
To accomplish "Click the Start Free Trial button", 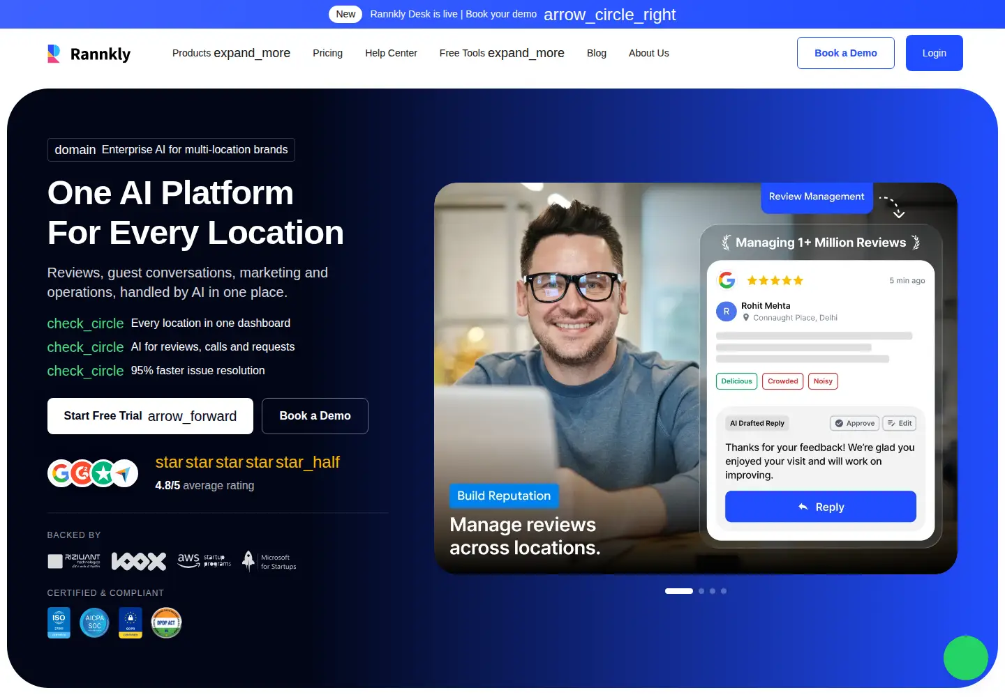I will point(150,416).
